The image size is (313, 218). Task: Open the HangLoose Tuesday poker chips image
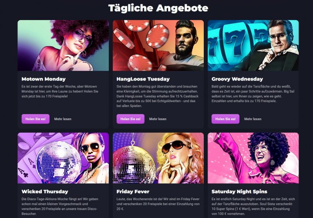point(158,45)
